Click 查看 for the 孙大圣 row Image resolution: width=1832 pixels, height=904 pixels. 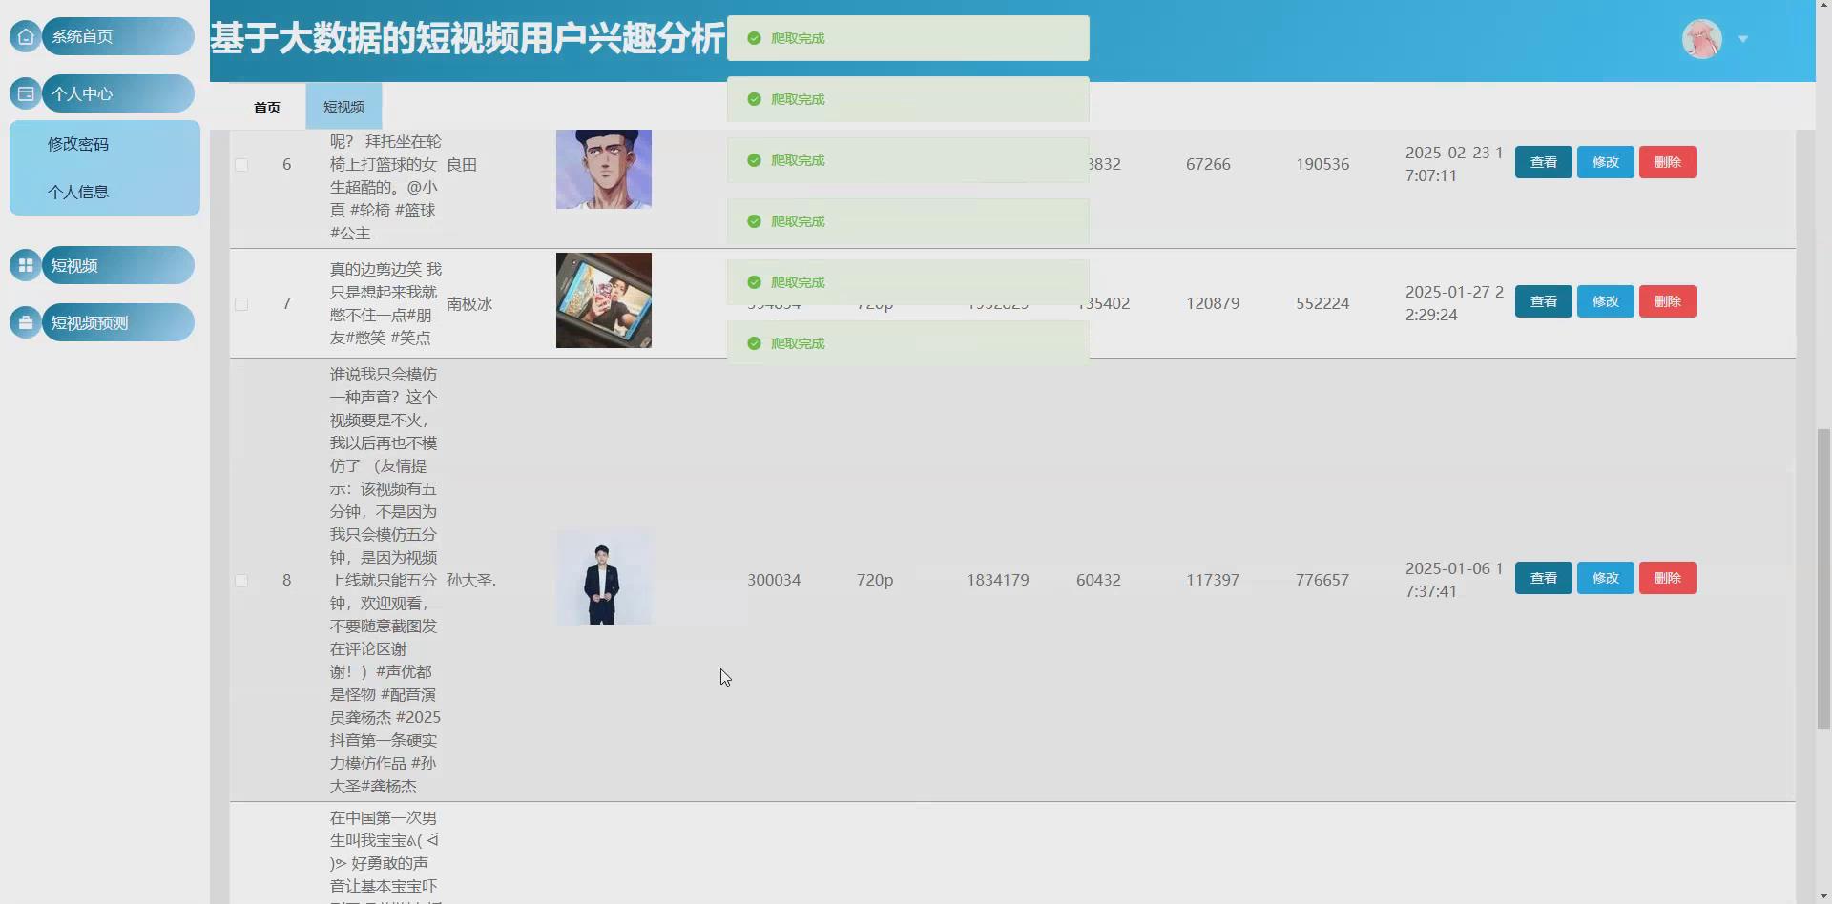1544,578
